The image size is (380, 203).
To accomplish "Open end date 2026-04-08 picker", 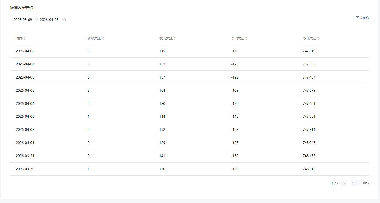I will [49, 20].
